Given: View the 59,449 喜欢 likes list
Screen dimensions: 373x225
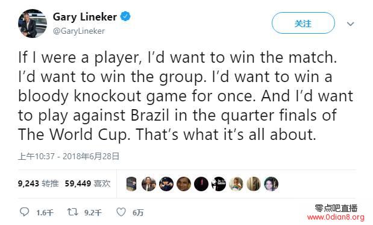Looking at the screenshot, I should 87,183.
